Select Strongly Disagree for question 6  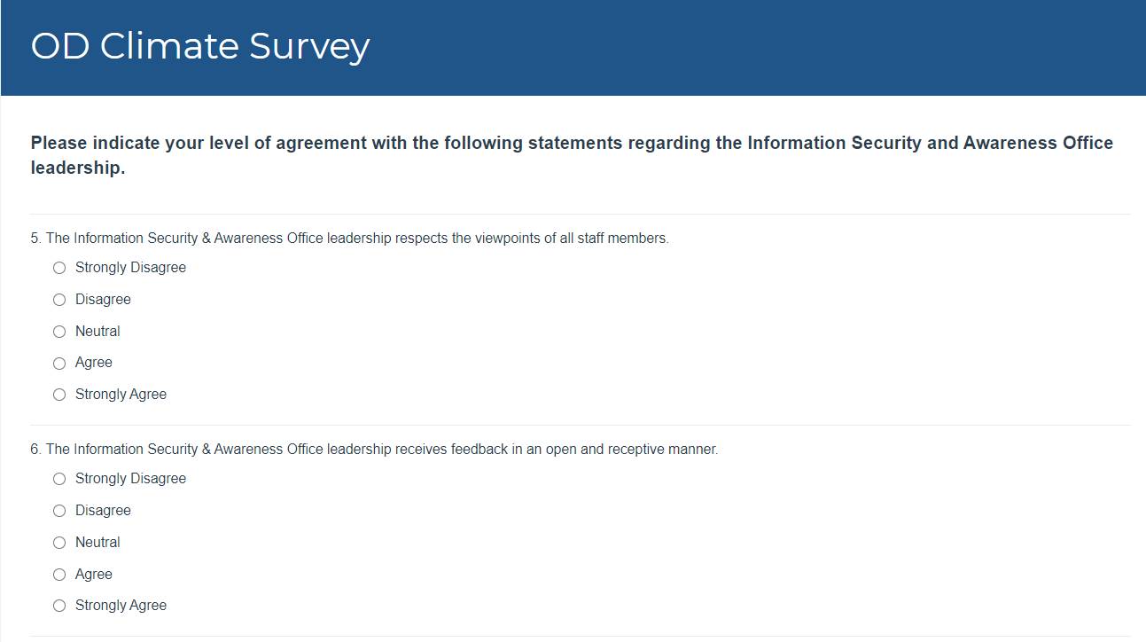(59, 479)
